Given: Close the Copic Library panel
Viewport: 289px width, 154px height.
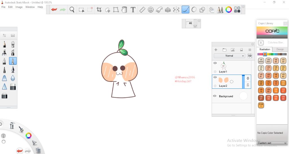Looking at the screenshot, I should [x=285, y=23].
